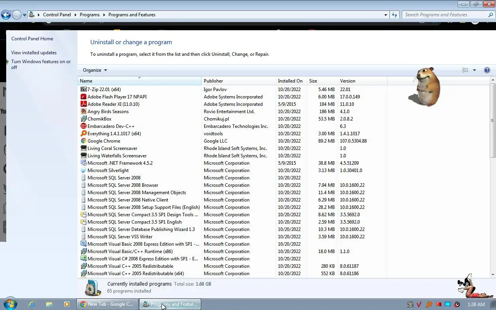Click the red flag Action Center tray icon
This screenshot has width=496, height=310.
click(x=438, y=305)
